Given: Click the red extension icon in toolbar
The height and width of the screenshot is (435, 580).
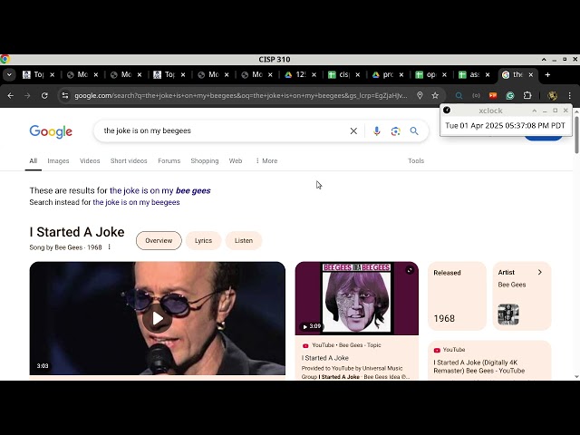Looking at the screenshot, I should coord(493,95).
